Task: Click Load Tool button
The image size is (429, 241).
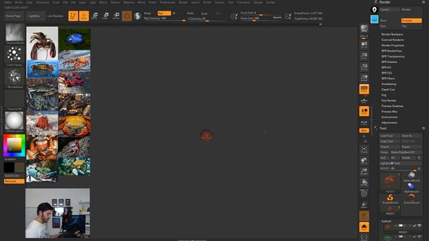Action: coord(389,136)
